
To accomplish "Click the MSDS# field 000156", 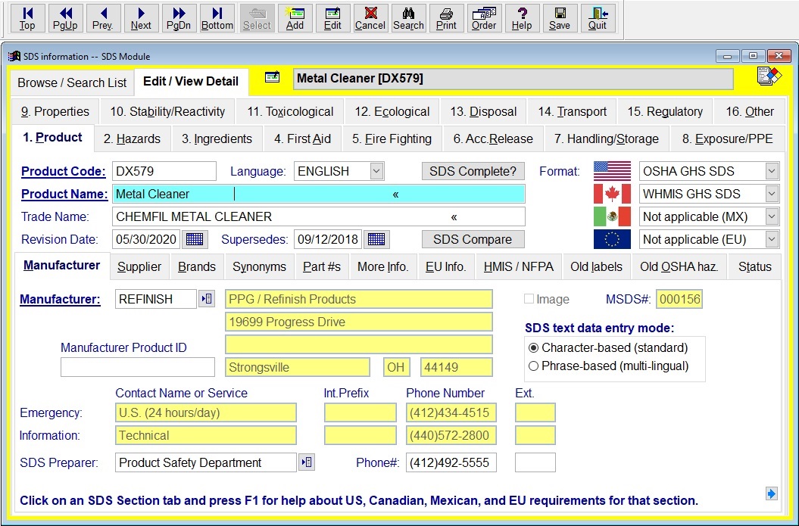I will pos(679,299).
